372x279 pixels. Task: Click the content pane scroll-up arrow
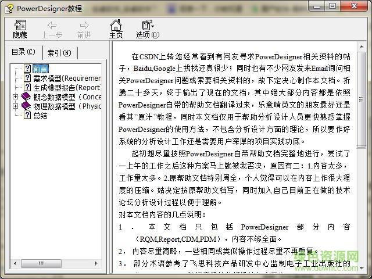[x=362, y=46]
